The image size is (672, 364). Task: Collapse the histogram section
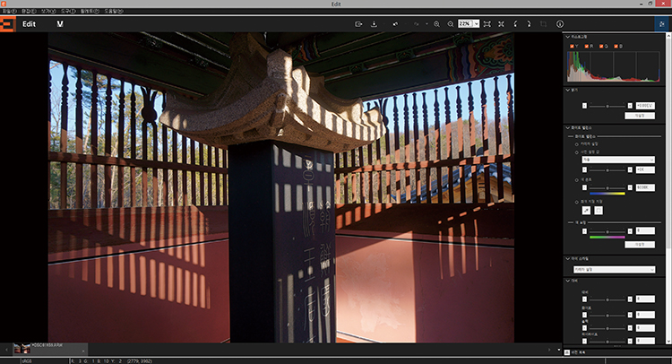point(567,37)
